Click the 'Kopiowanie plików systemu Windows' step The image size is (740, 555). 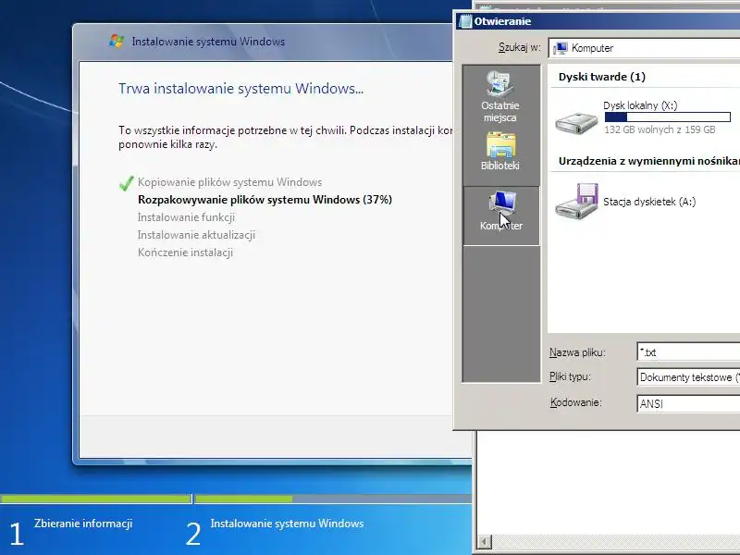[x=229, y=182]
